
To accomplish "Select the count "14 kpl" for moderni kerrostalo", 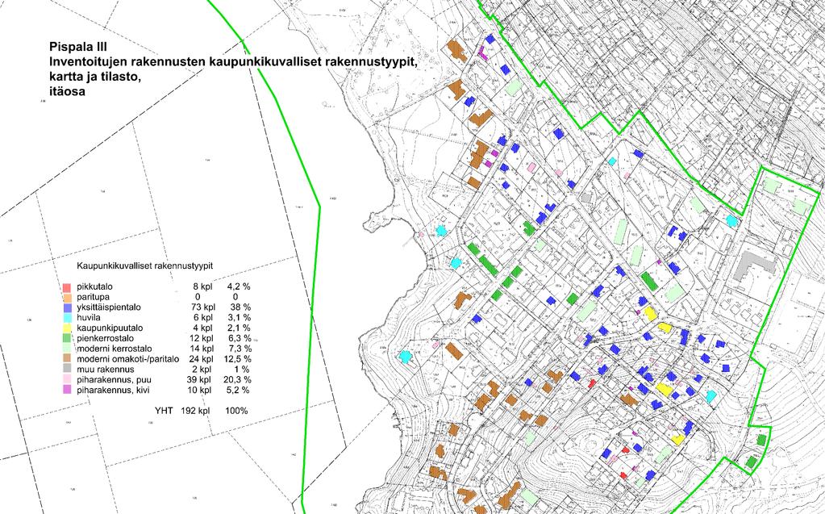I will pos(201,349).
